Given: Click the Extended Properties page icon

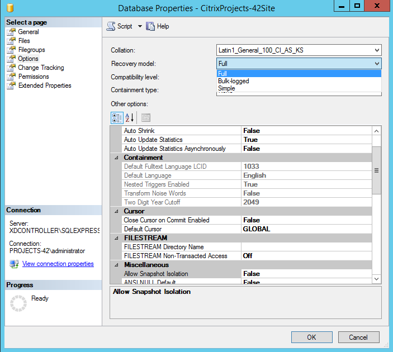Looking at the screenshot, I should pyautogui.click(x=11, y=85).
